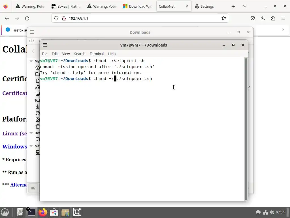This screenshot has height=218, width=290.
Task: Click Firefox forward arrow button
Action: [x=17, y=18]
